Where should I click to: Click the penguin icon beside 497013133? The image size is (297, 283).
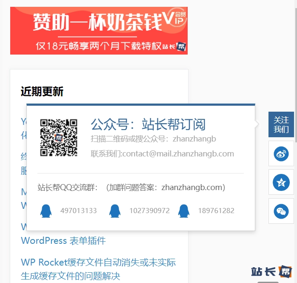coord(46,211)
